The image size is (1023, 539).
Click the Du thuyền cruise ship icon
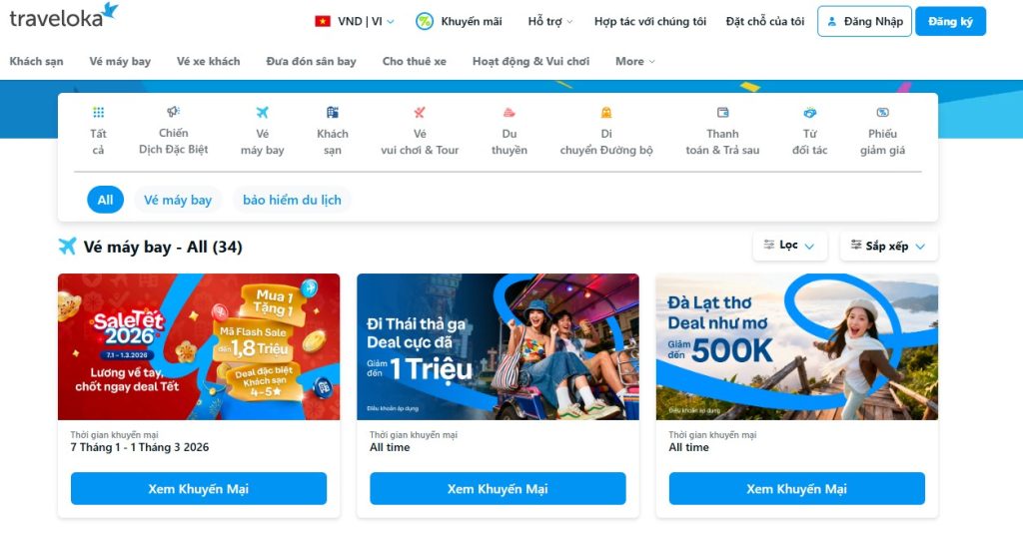pos(509,112)
